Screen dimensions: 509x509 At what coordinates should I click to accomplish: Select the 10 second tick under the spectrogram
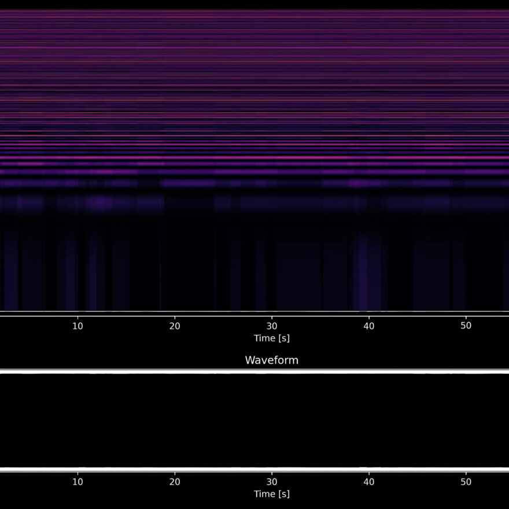click(x=78, y=326)
